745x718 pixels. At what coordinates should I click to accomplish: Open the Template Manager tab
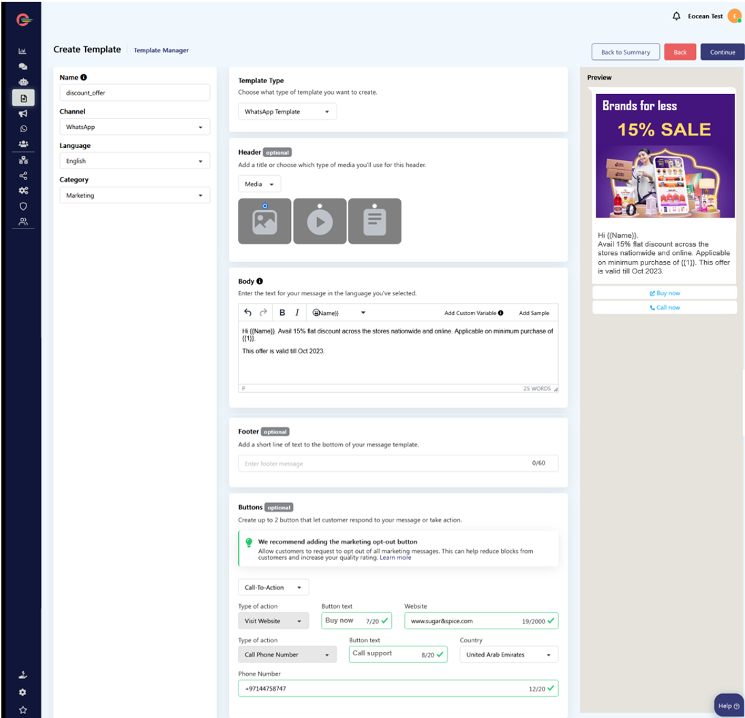pyautogui.click(x=161, y=50)
